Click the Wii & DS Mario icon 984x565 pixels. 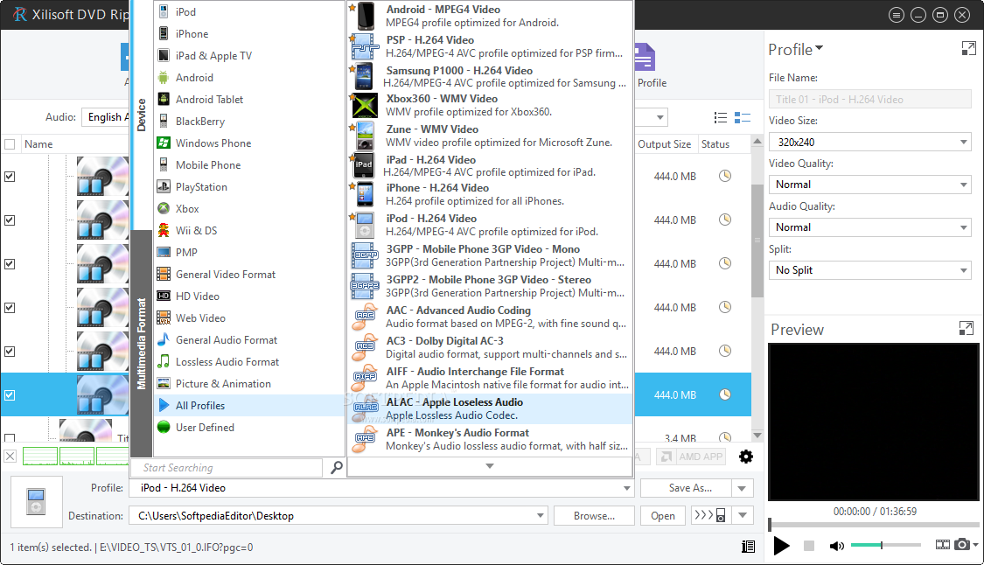pyautogui.click(x=164, y=230)
